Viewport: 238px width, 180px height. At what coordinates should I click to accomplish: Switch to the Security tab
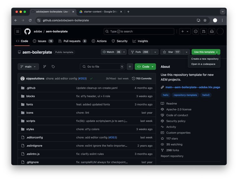[120, 41]
